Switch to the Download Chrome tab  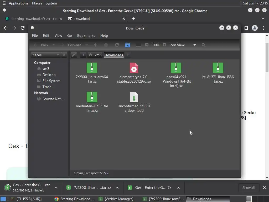click(96, 19)
